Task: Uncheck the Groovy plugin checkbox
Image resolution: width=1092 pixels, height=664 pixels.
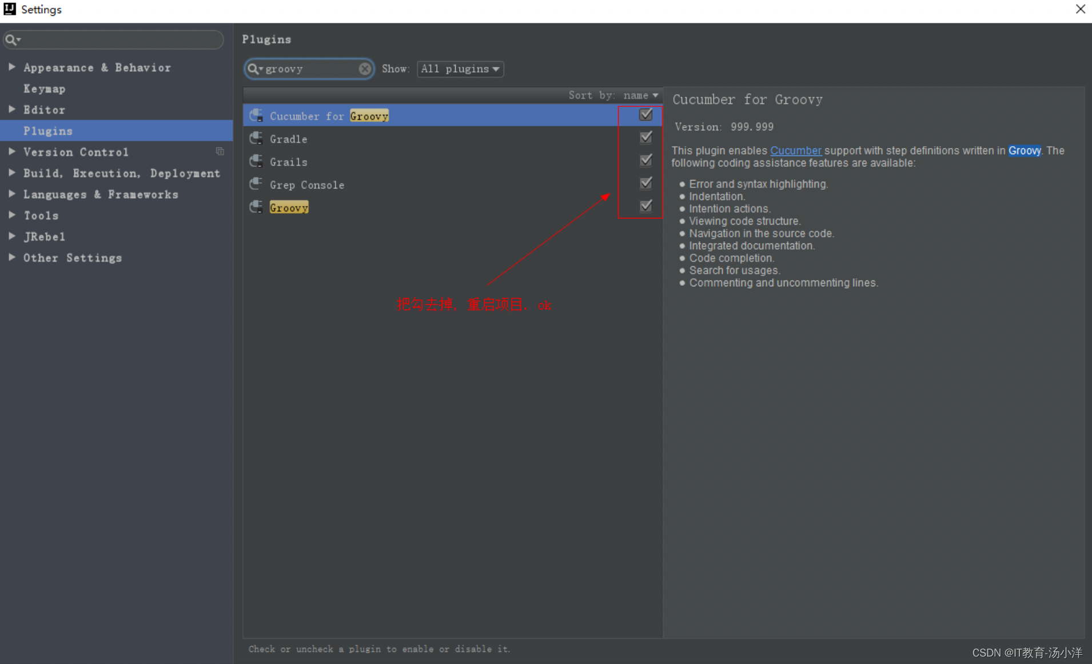Action: 645,206
